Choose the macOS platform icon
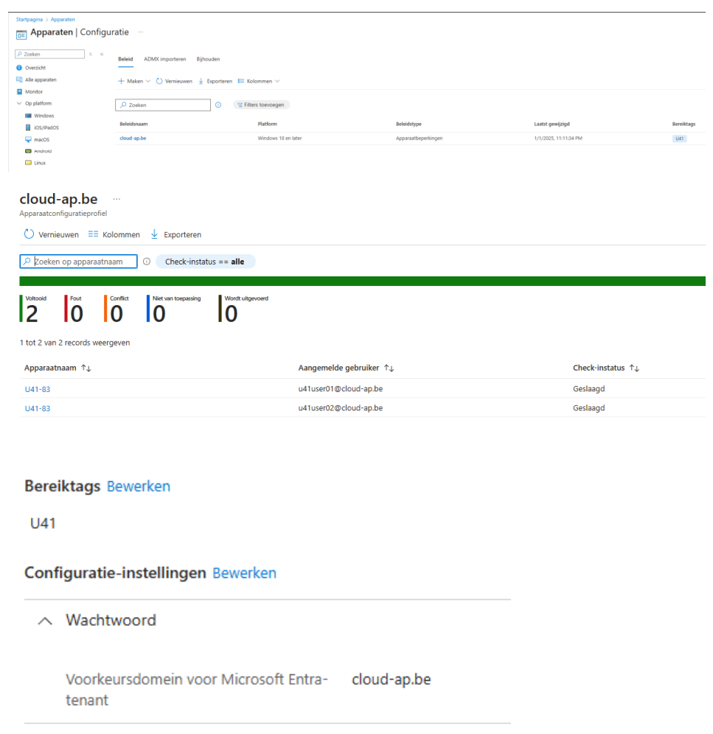 pyautogui.click(x=28, y=139)
